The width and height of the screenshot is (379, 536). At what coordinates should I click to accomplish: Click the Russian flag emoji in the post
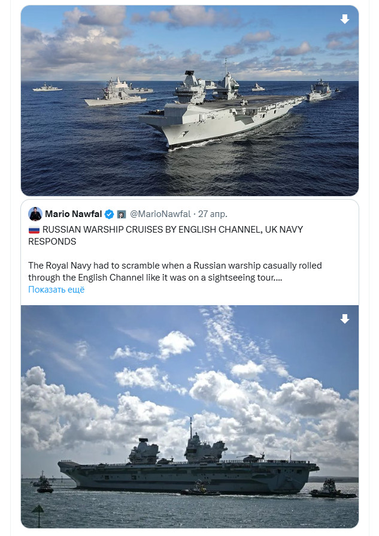click(x=34, y=230)
